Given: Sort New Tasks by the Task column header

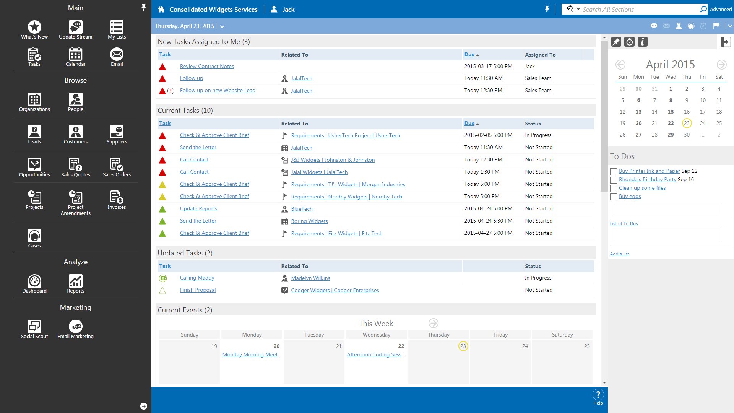Looking at the screenshot, I should click(165, 54).
